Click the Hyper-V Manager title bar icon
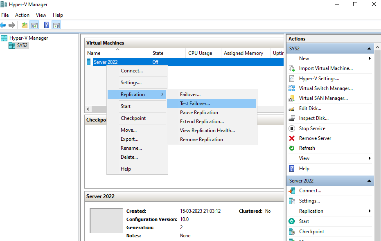Viewport: 381px width, 241px height. click(4, 5)
